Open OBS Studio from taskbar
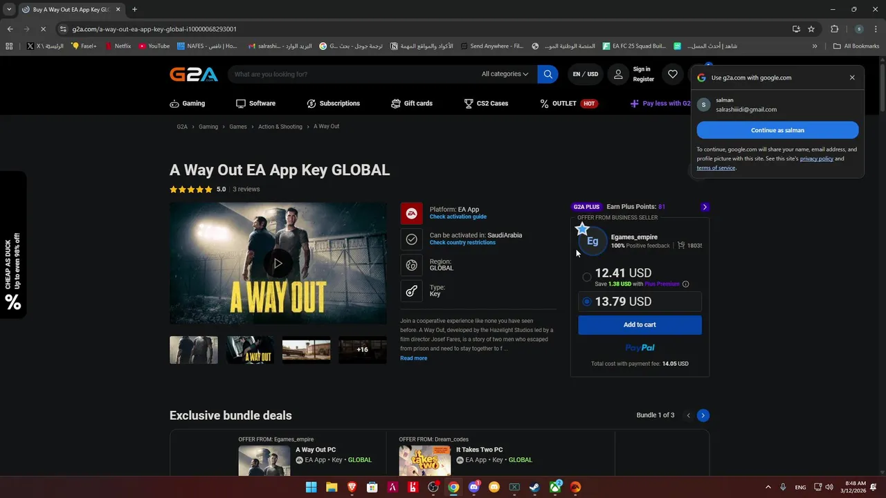886x498 pixels. tap(433, 487)
